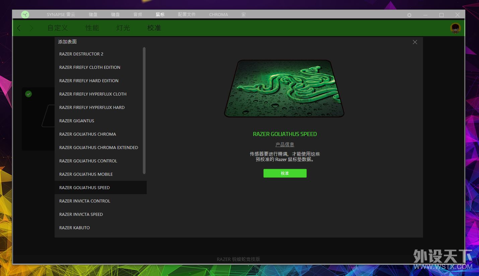Image resolution: width=479 pixels, height=276 pixels.
Task: Go back with the left arrow
Action: 19,28
